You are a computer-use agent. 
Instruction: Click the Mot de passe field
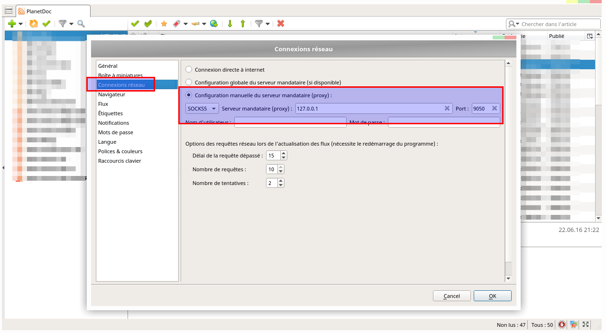(444, 122)
